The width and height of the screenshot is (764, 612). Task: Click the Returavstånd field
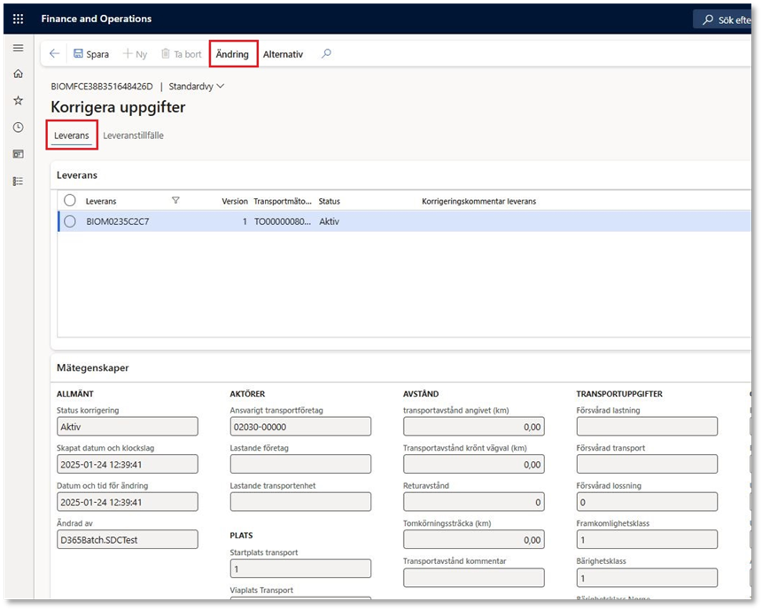(x=474, y=502)
